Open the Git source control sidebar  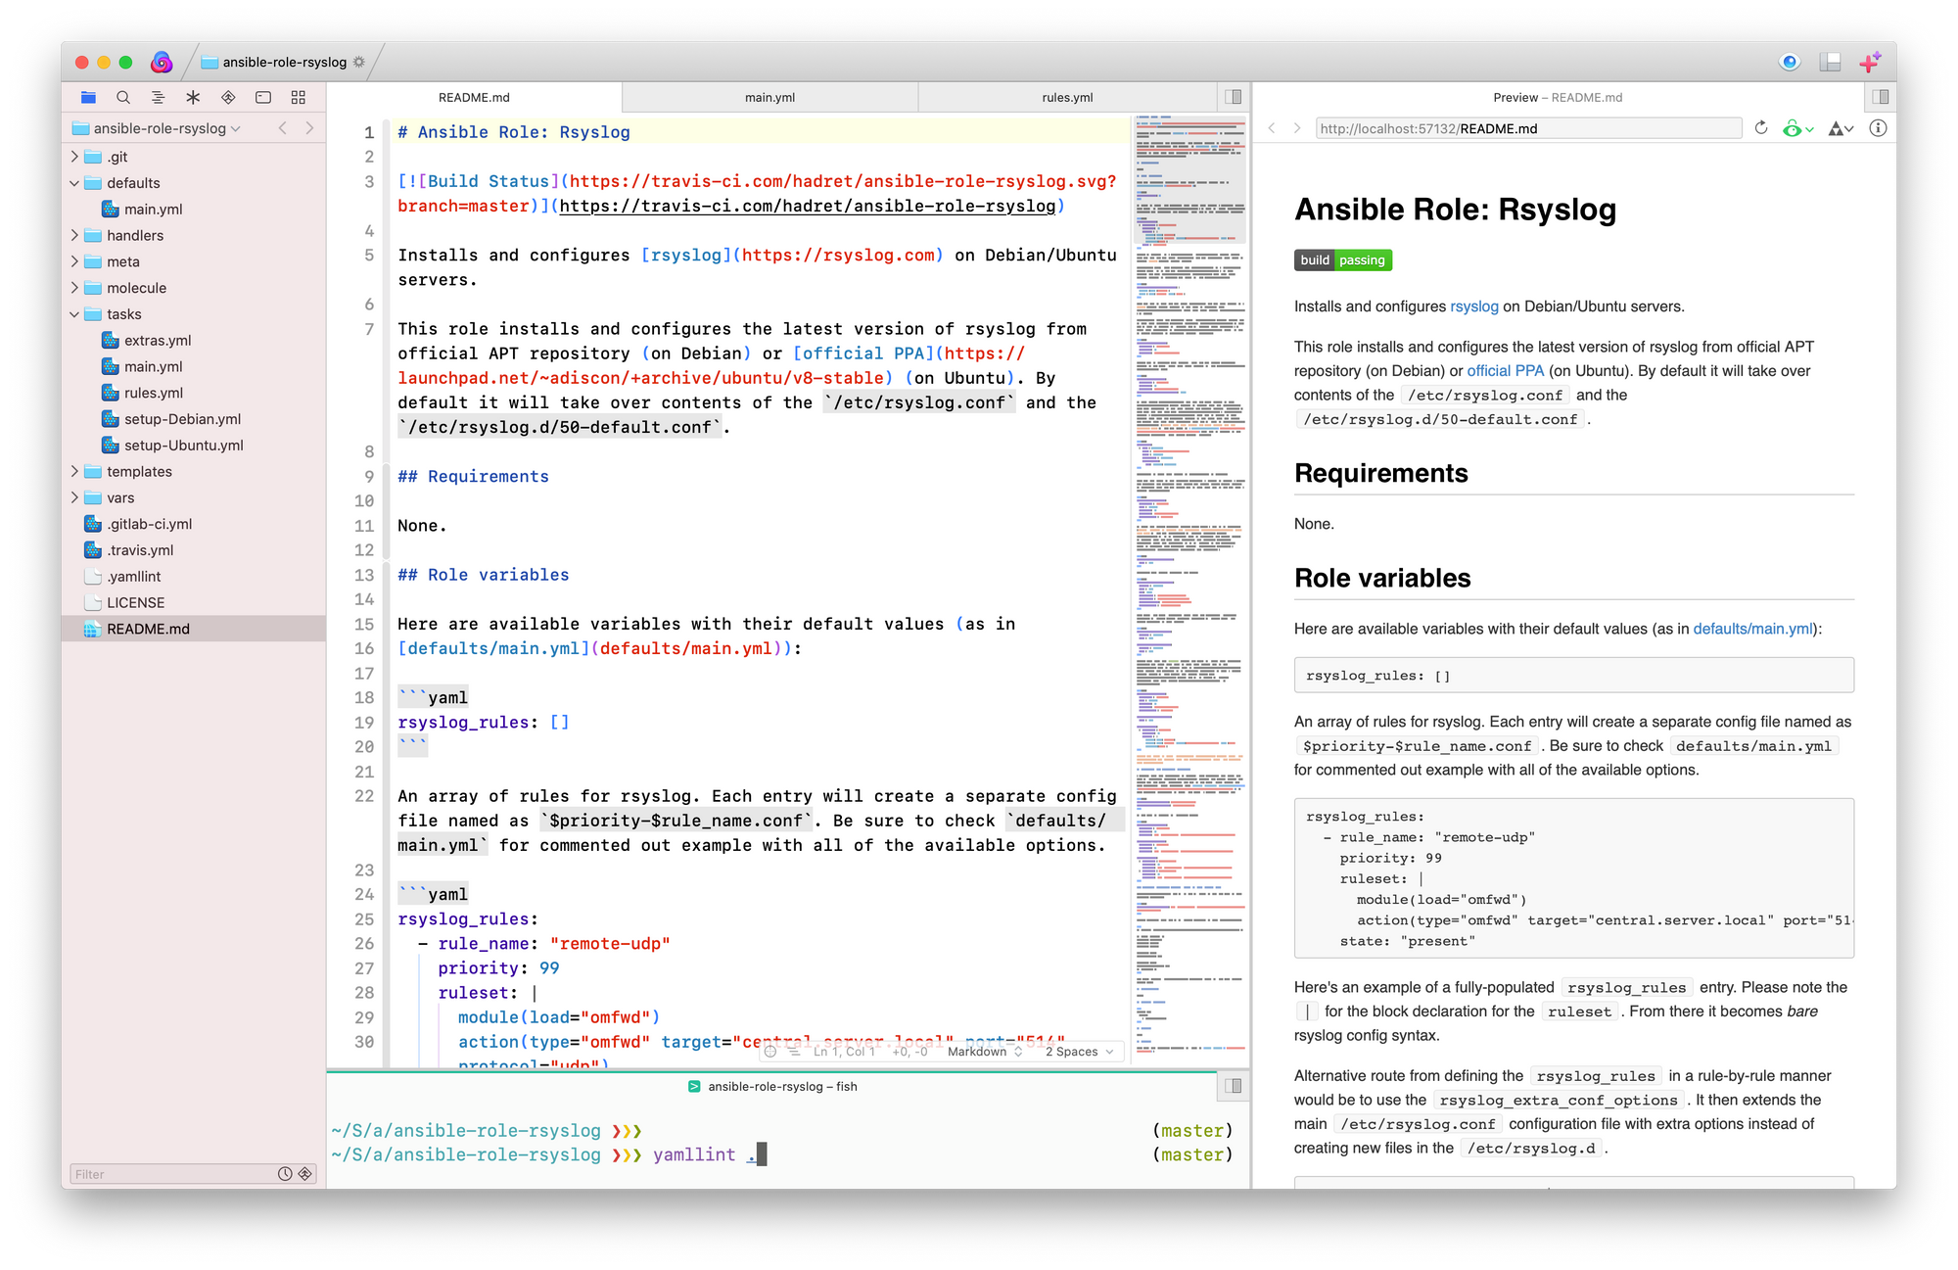click(x=228, y=97)
